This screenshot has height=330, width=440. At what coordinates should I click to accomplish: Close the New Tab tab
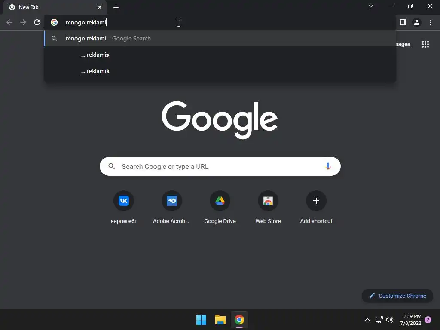click(100, 7)
